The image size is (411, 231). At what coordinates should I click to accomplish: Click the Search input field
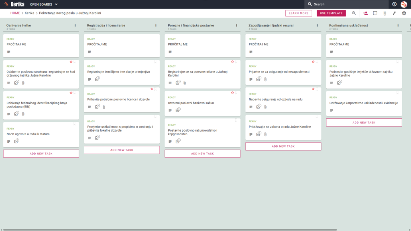349,4
